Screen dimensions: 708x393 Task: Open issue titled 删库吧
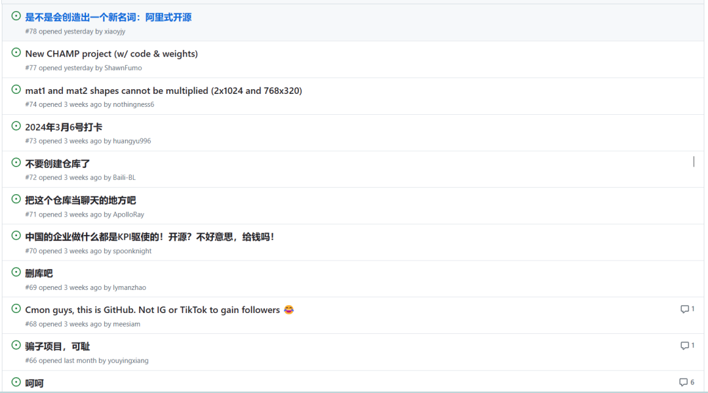pos(39,274)
